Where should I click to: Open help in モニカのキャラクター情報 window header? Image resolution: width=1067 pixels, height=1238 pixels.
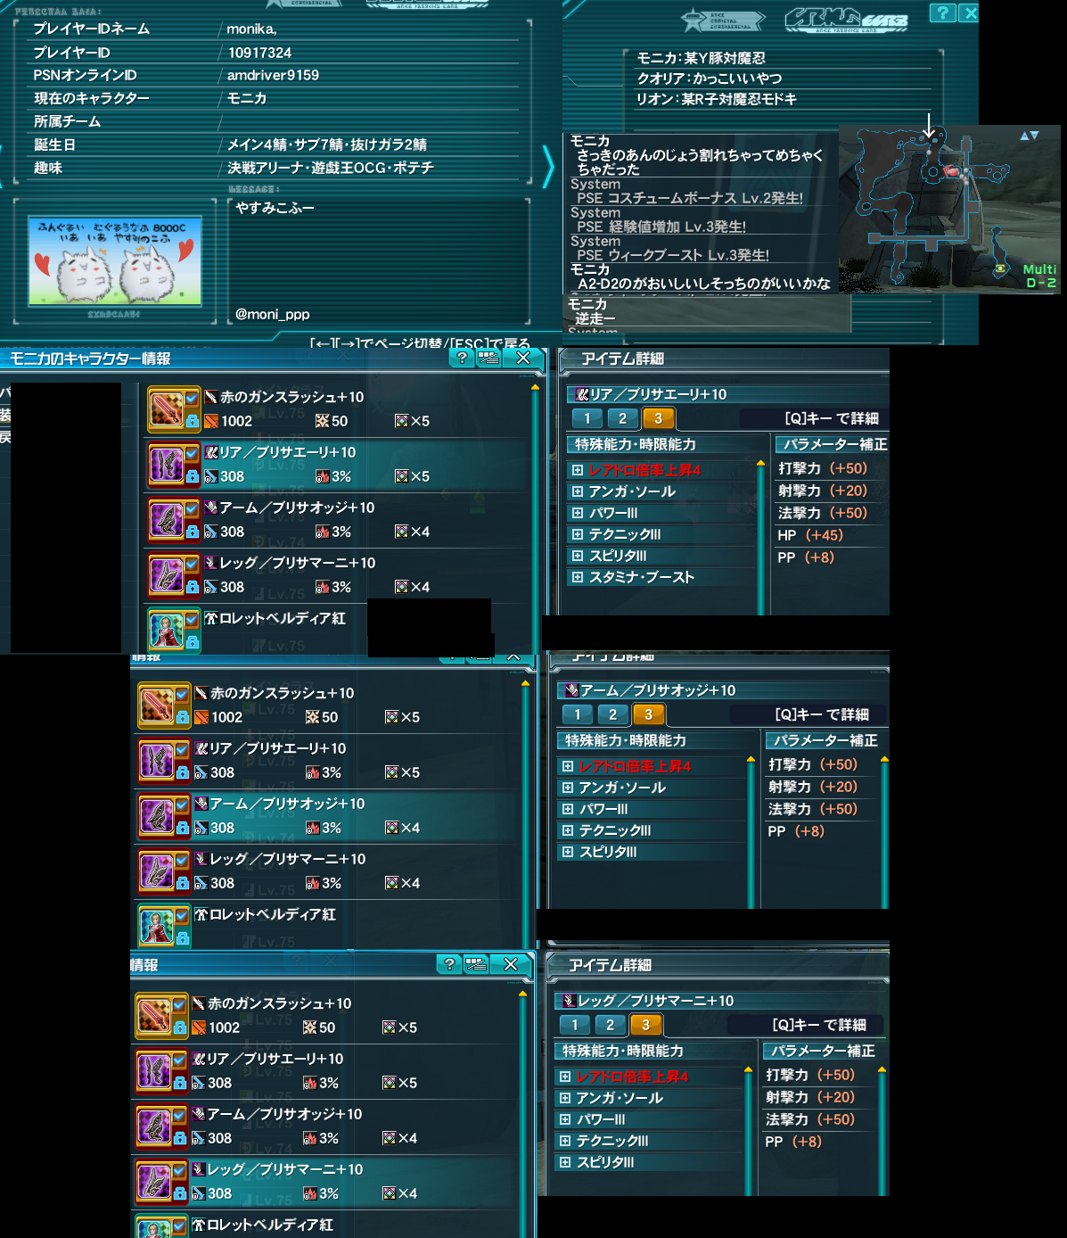pyautogui.click(x=462, y=358)
